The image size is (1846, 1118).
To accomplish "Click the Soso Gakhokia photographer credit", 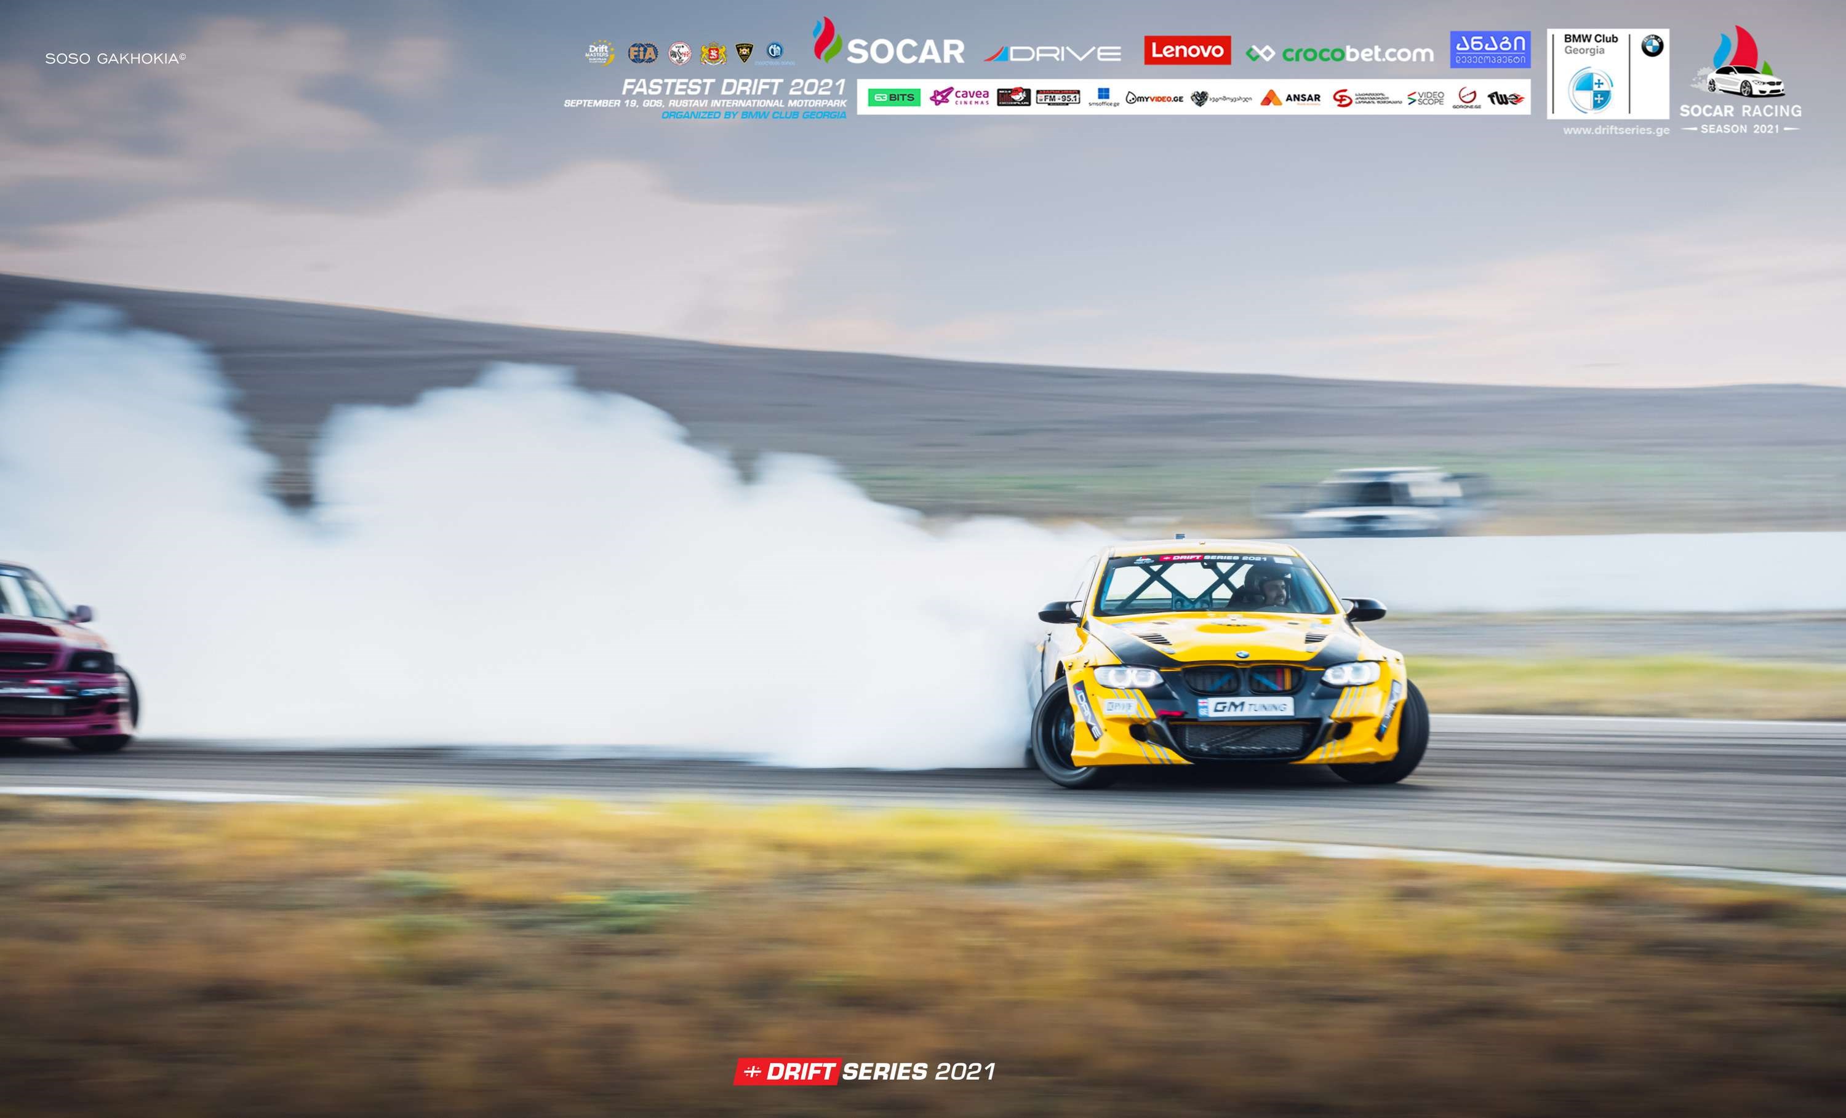I will [x=114, y=58].
